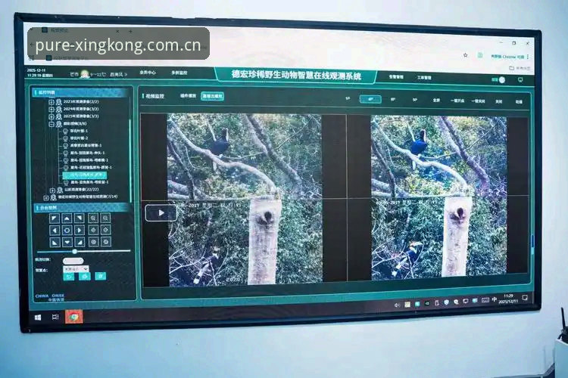This screenshot has height=378, width=568.
Task: Pan camera right with PTZ arrow
Action: [79, 230]
